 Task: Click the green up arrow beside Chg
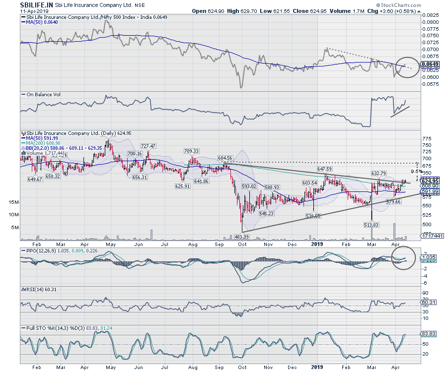tap(419, 11)
